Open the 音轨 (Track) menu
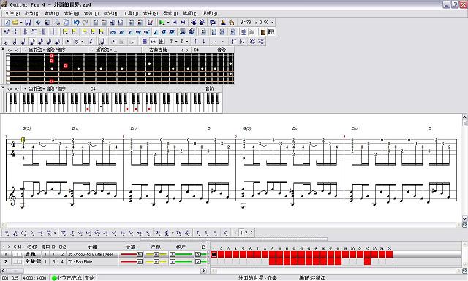 tap(51, 13)
